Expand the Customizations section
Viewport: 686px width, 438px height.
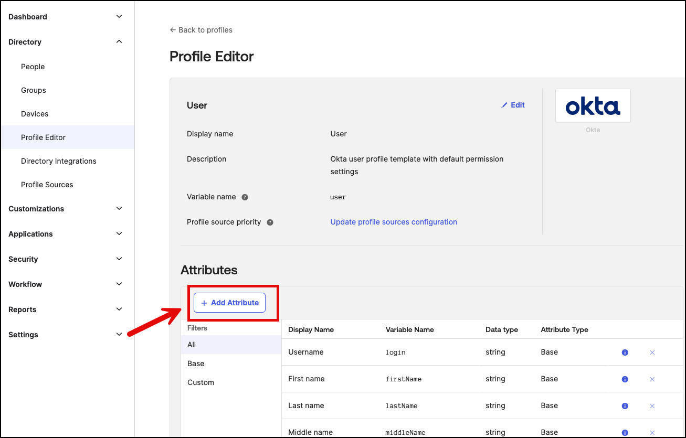tap(119, 209)
